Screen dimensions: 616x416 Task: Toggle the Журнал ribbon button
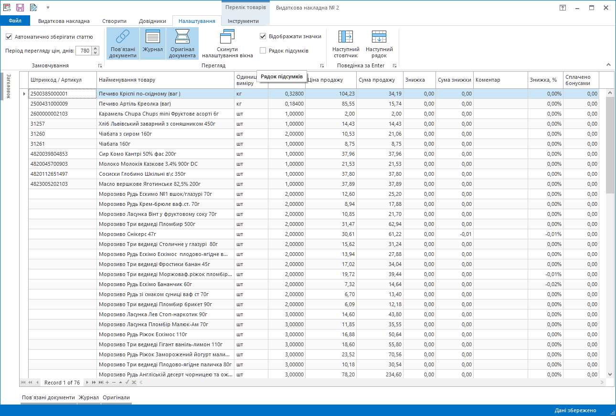152,43
